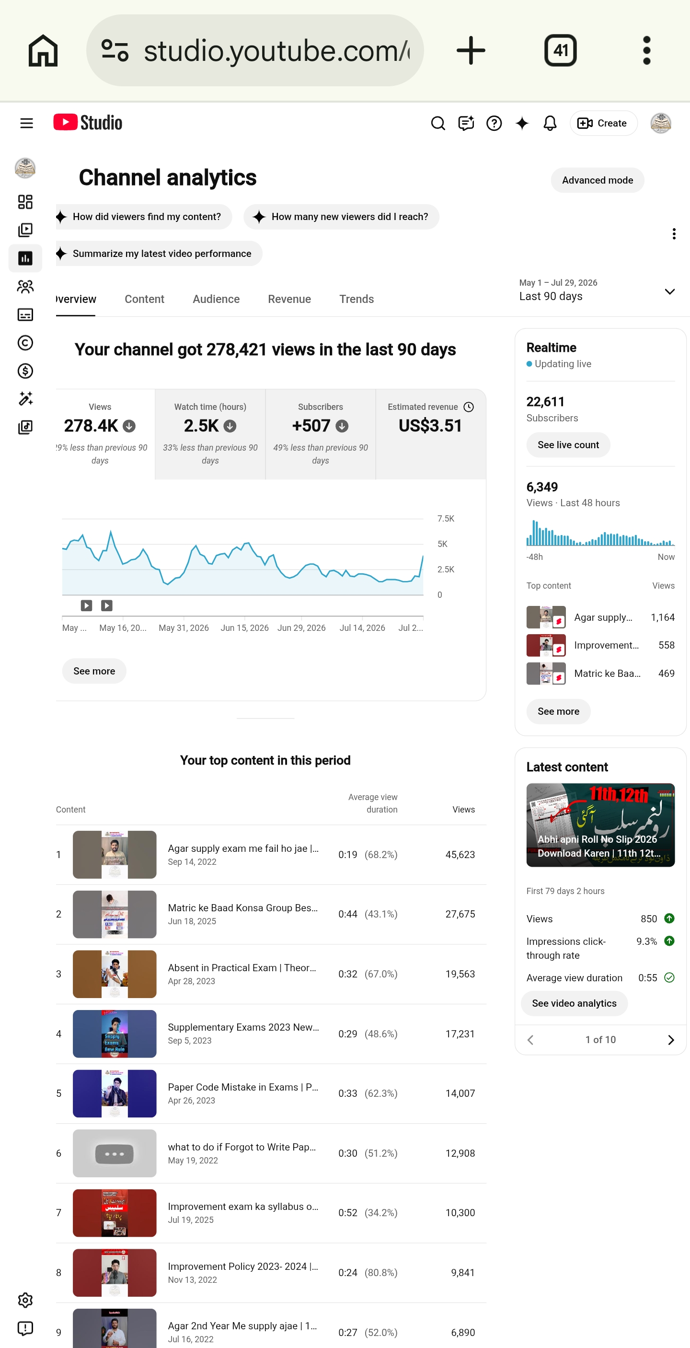690x1348 pixels.
Task: Click See video analytics button
Action: click(574, 1003)
